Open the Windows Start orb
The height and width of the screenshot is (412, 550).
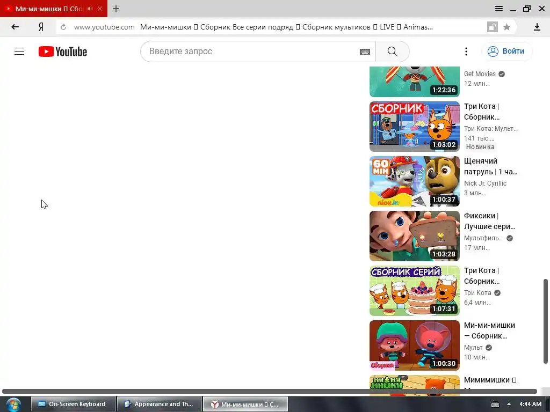pos(13,404)
